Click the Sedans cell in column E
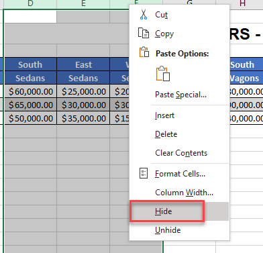 pyautogui.click(x=83, y=78)
